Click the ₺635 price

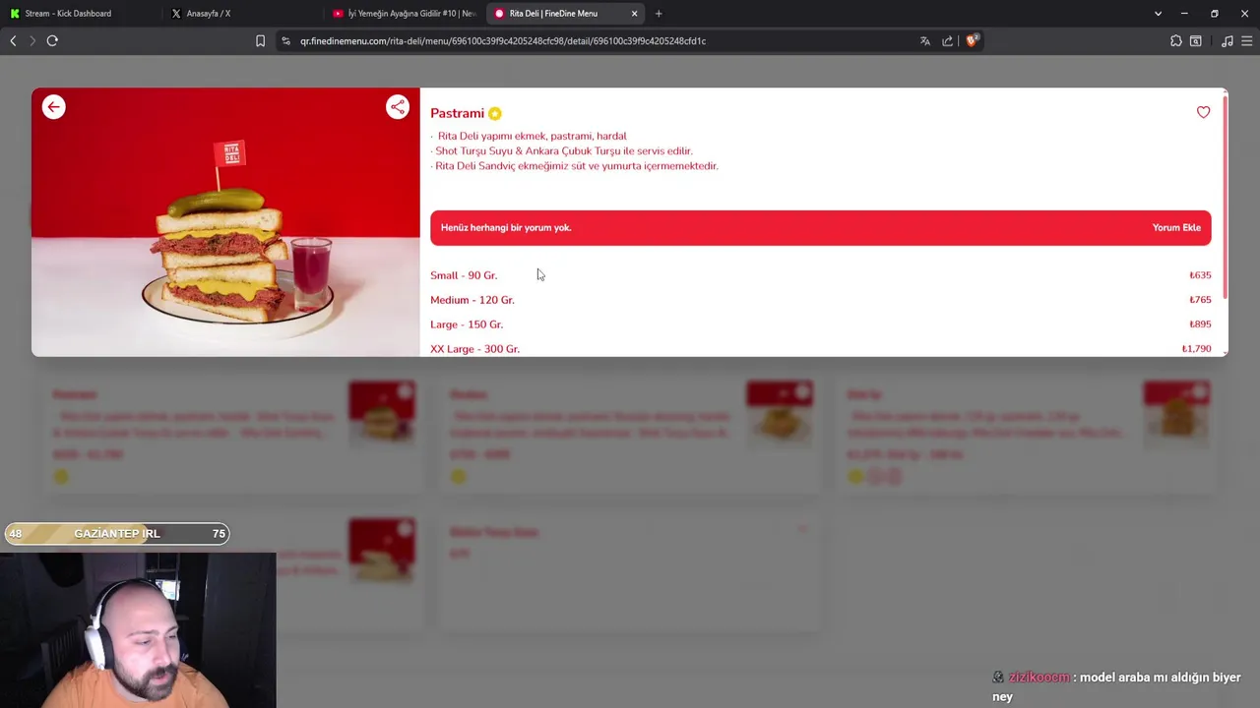1200,275
